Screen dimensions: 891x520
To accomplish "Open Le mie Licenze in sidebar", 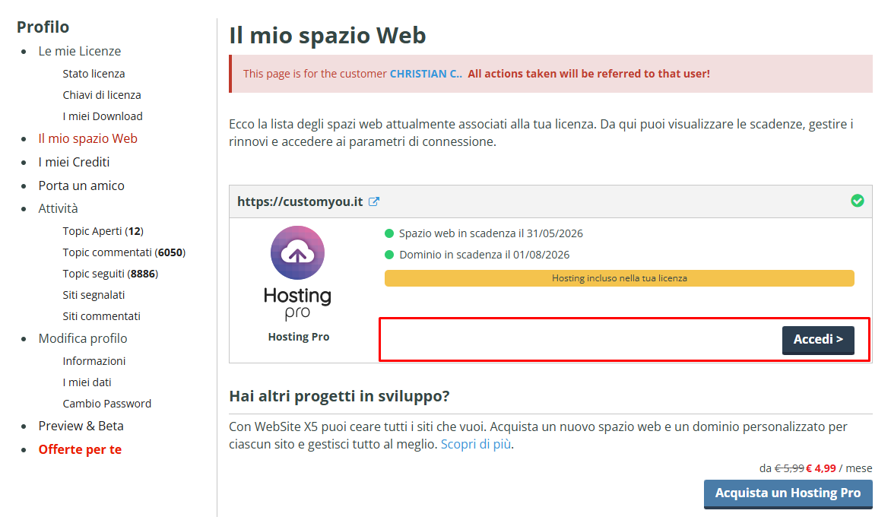I will click(x=80, y=51).
